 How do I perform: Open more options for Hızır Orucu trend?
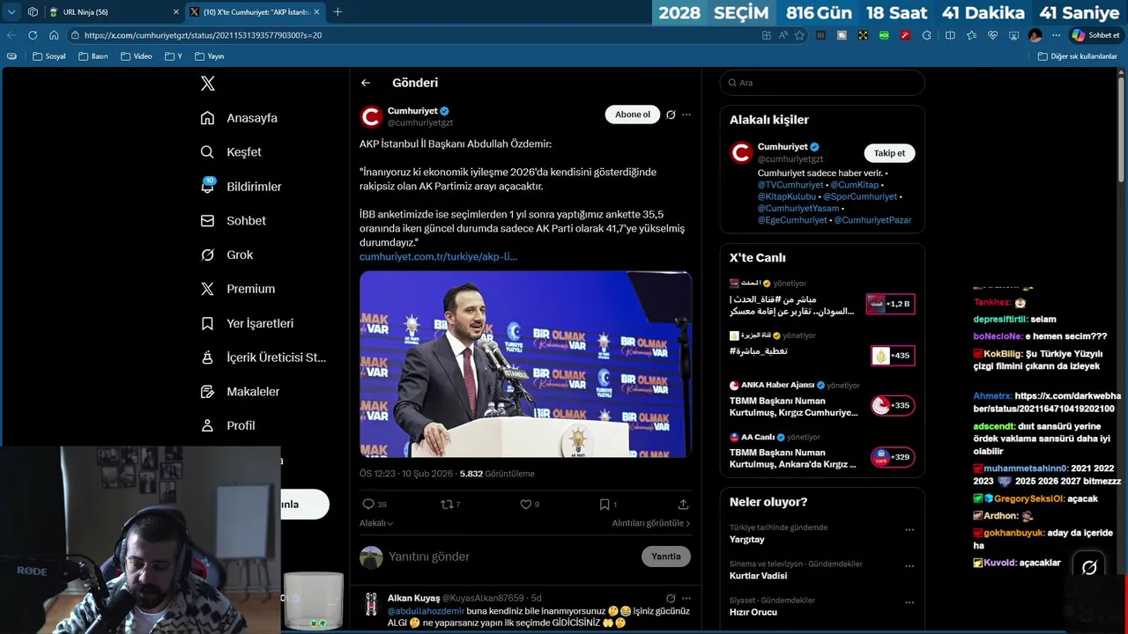(909, 602)
